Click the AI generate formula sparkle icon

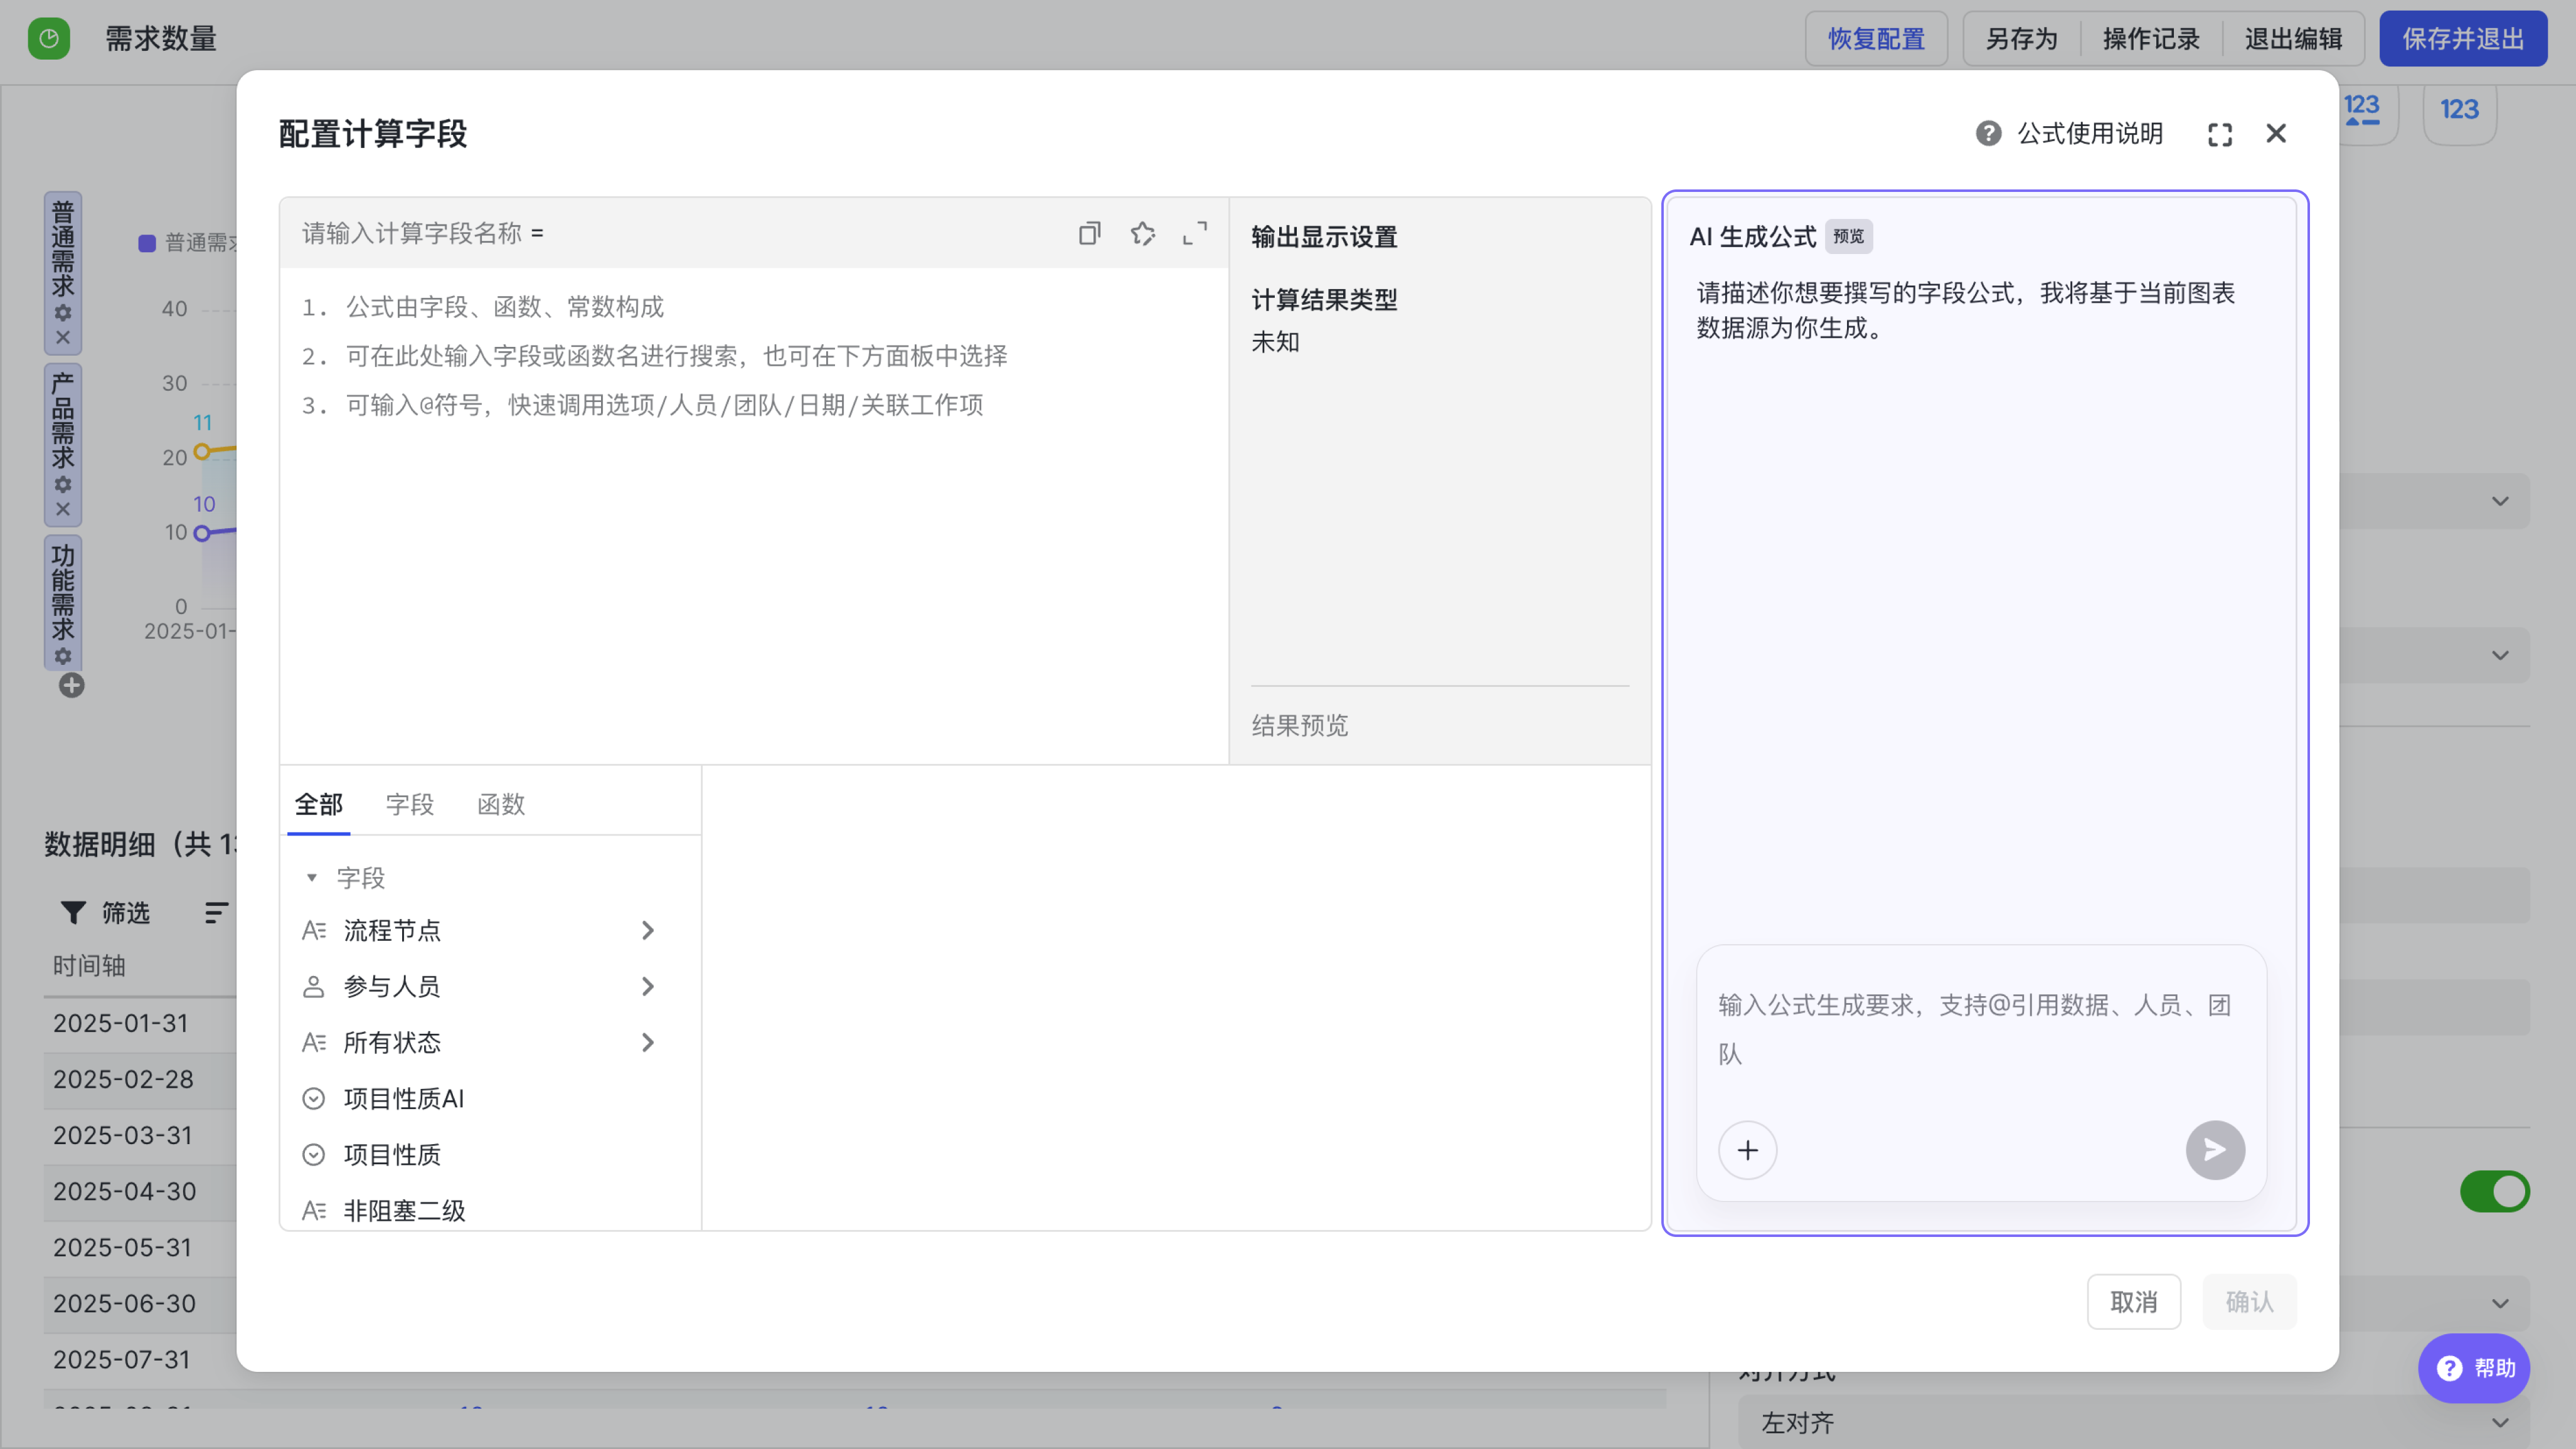click(x=1142, y=233)
